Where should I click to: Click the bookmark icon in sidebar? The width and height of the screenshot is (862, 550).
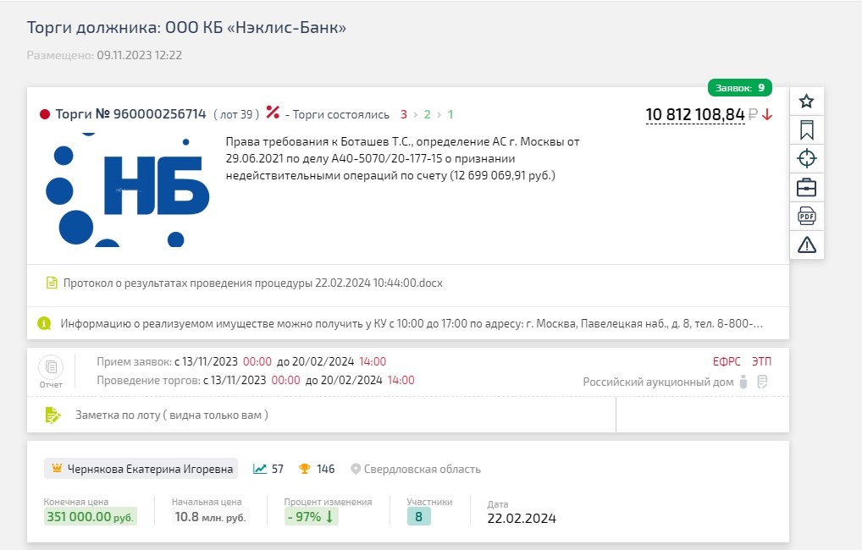pyautogui.click(x=806, y=130)
